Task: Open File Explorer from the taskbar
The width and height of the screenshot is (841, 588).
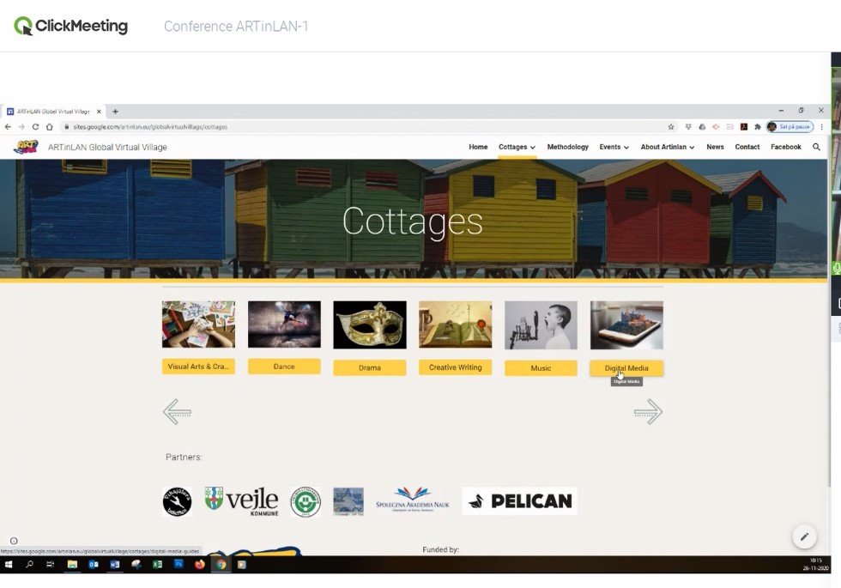Action: (72, 565)
